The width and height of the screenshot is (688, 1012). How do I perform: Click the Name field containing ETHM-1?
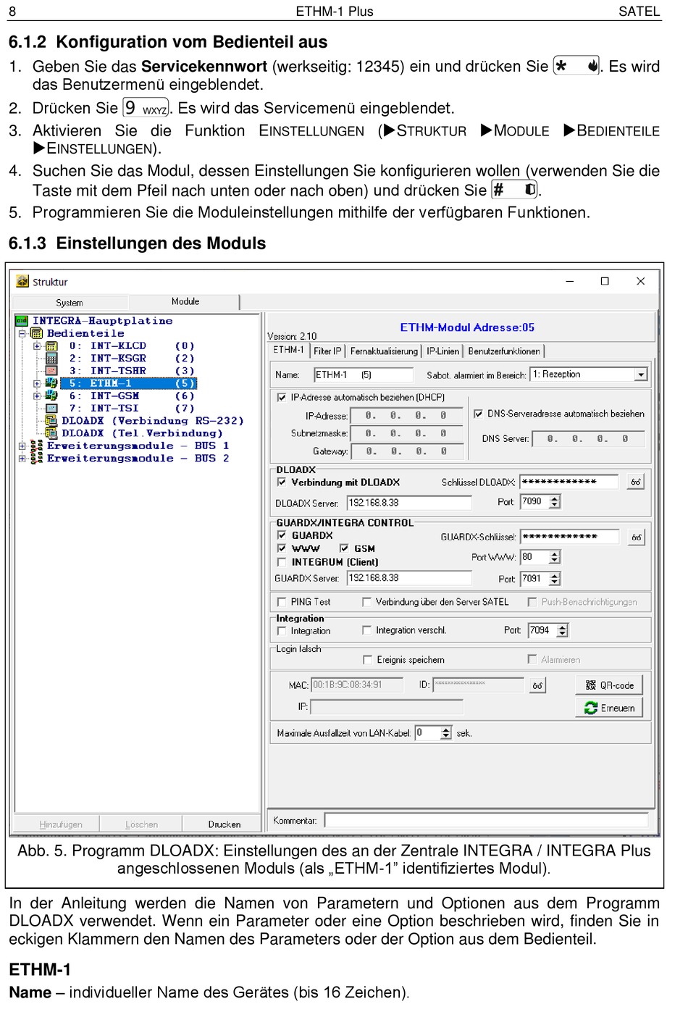point(364,375)
